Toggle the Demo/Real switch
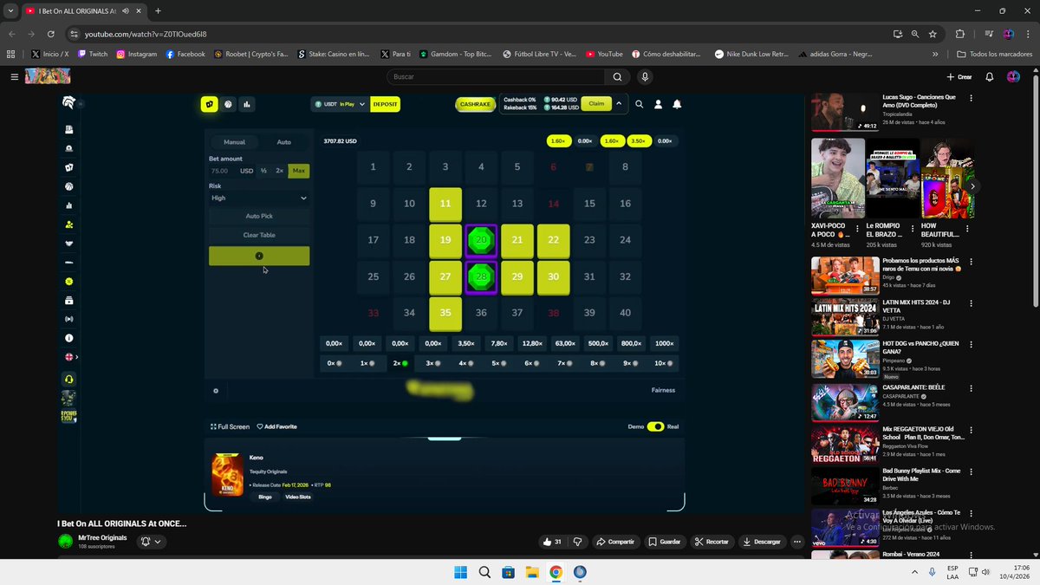This screenshot has width=1040, height=585. coord(655,426)
